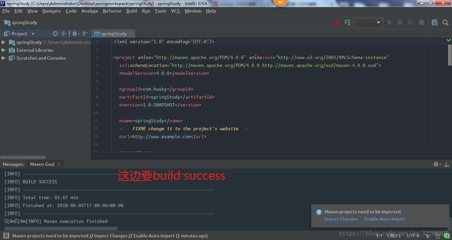Open the Refactor menu

[112, 11]
